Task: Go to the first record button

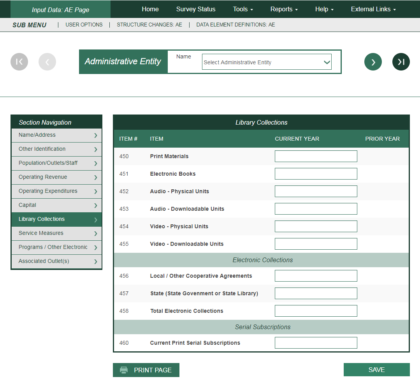Action: click(x=19, y=62)
